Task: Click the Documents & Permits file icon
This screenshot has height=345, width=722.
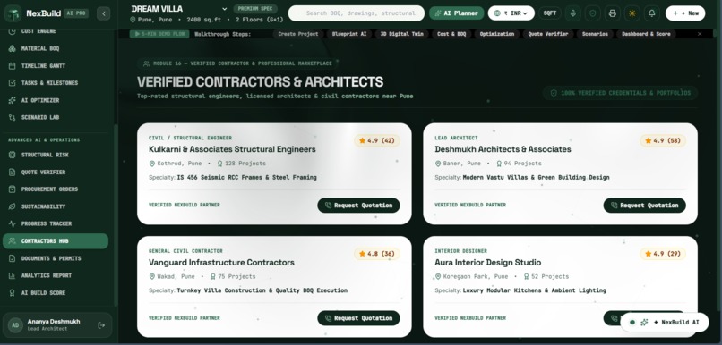Action: click(x=12, y=258)
